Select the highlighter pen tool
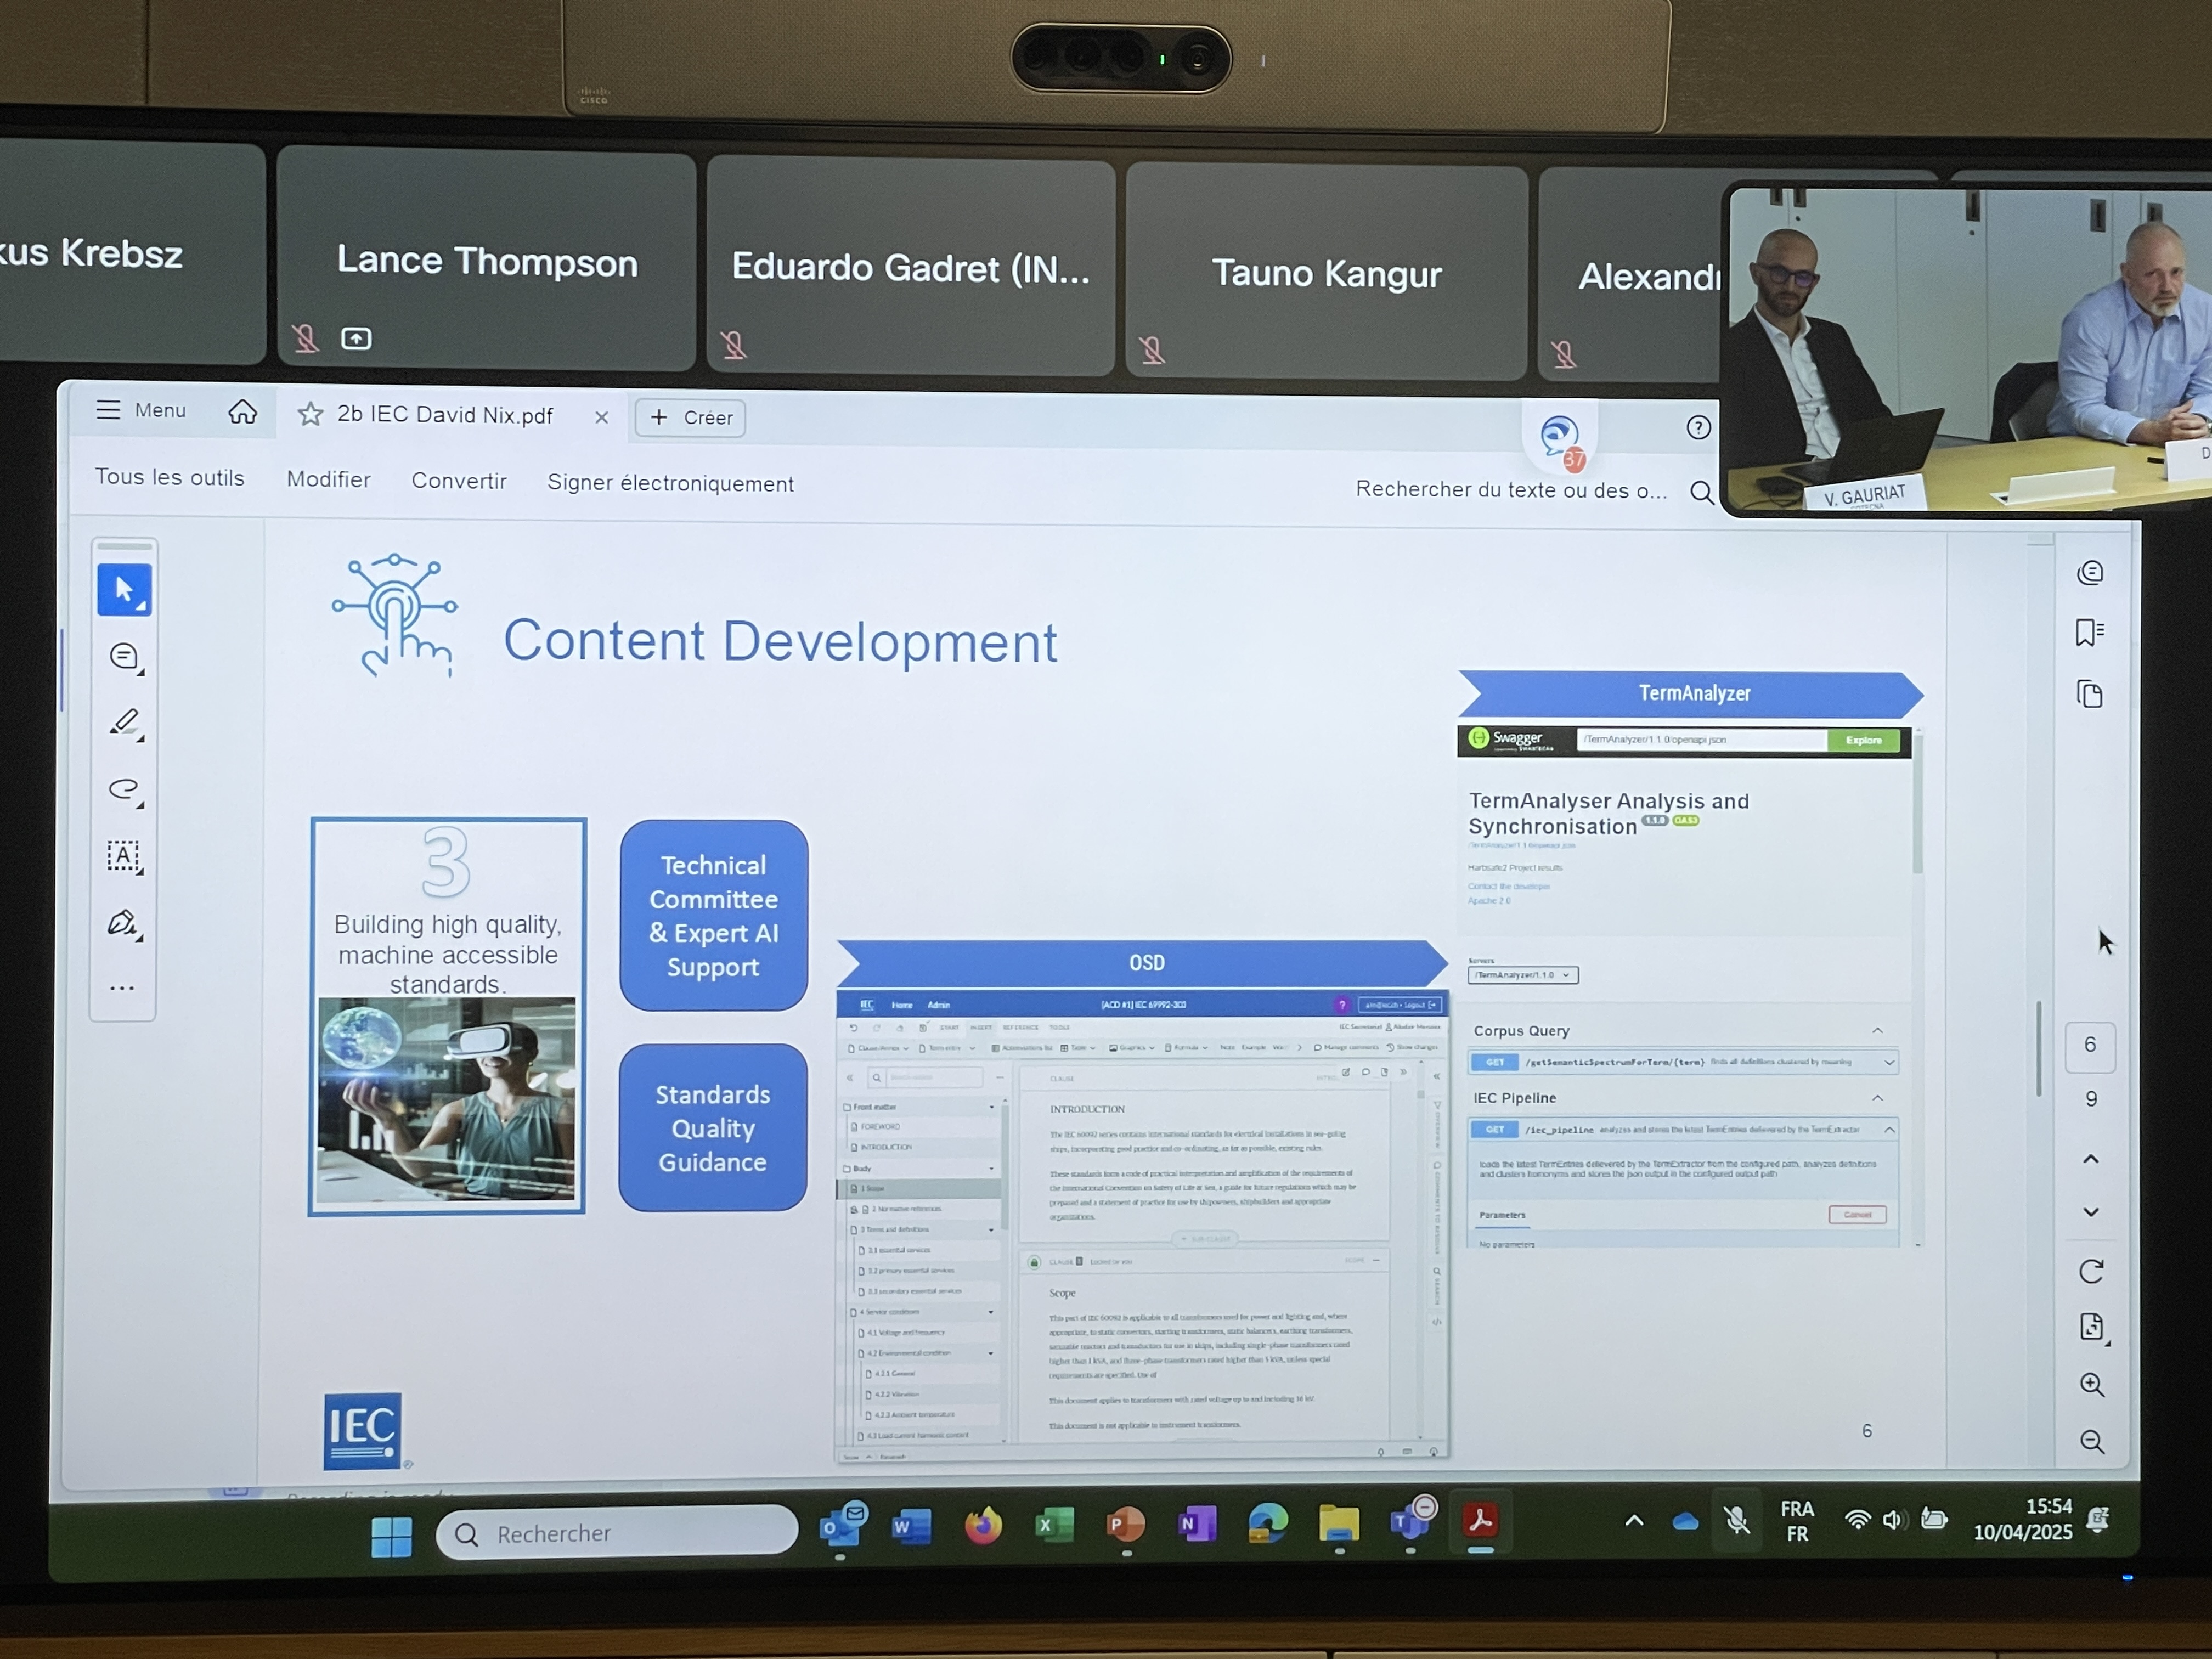The height and width of the screenshot is (1659, 2212). click(x=124, y=723)
